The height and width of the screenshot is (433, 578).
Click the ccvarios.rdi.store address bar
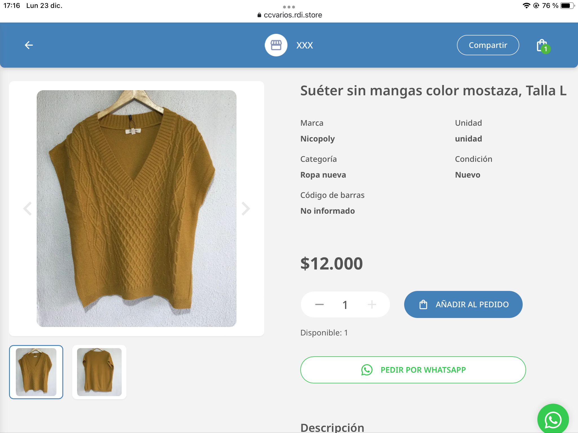(292, 15)
